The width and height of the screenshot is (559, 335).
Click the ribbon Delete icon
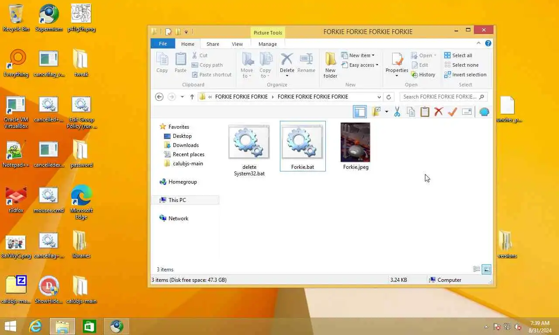tap(287, 59)
